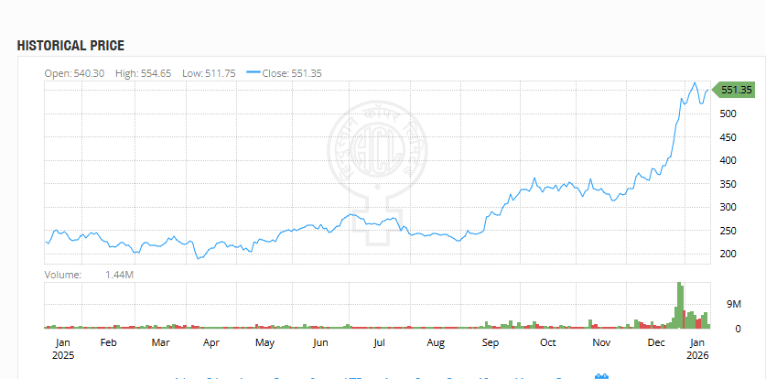Screen dimensions: 766x379
Task: Select the High: 554.65 value label
Action: [143, 73]
